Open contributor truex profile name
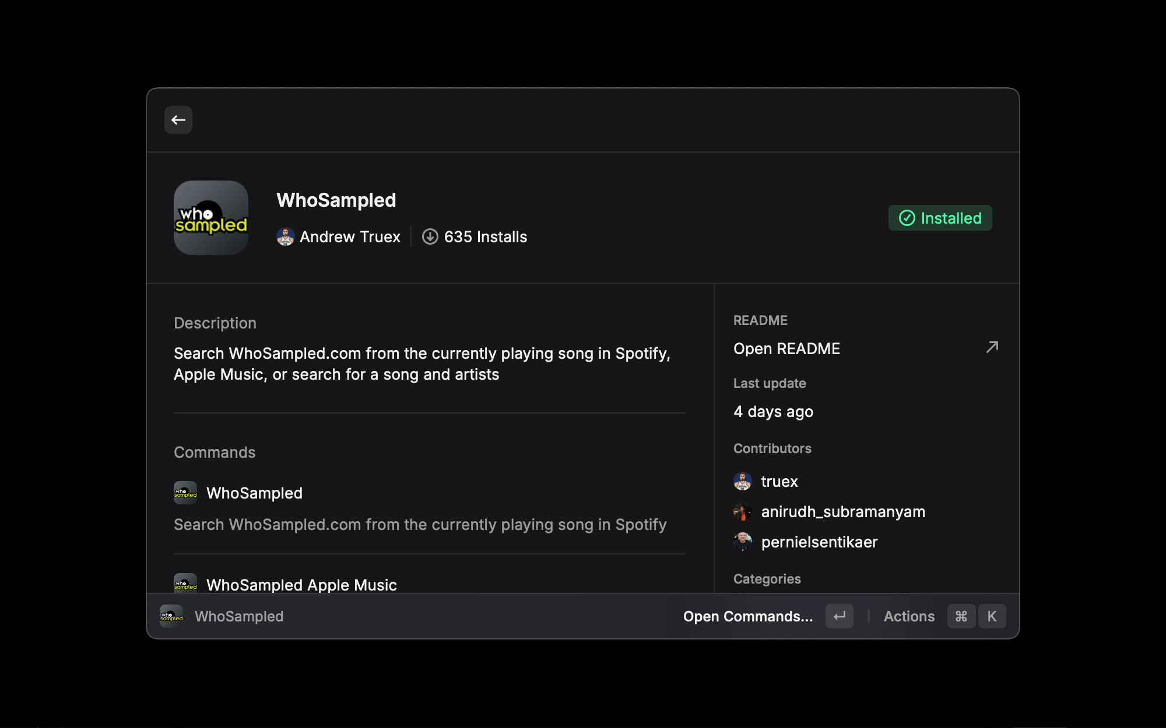The height and width of the screenshot is (728, 1166). [x=779, y=482]
